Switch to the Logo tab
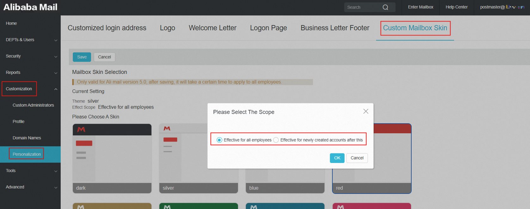Image resolution: width=530 pixels, height=209 pixels. 167,28
